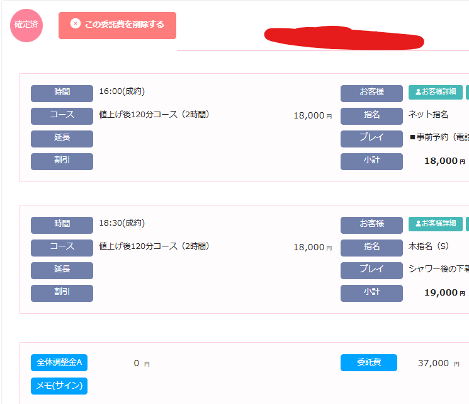Click the 小計 label beside 19,000 subtotal
The width and height of the screenshot is (469, 404).
click(371, 293)
